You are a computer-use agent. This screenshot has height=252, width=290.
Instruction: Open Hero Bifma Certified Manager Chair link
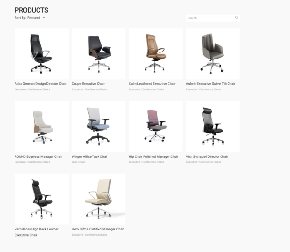pyautogui.click(x=98, y=229)
